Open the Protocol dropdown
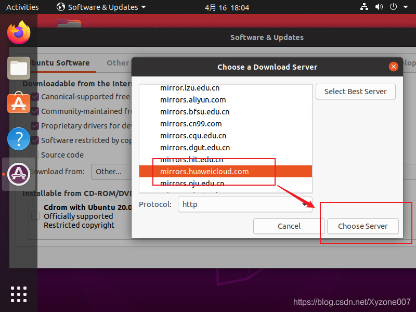This screenshot has width=416, height=312. point(245,204)
